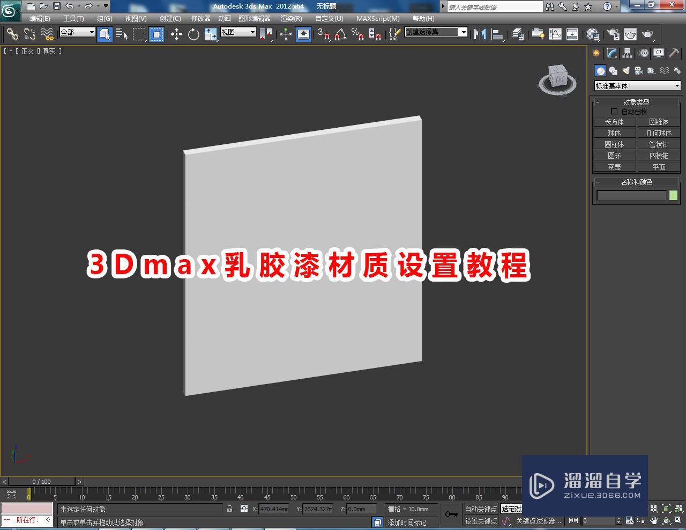The width and height of the screenshot is (686, 530).
Task: Click the Mirror tool icon
Action: point(480,34)
